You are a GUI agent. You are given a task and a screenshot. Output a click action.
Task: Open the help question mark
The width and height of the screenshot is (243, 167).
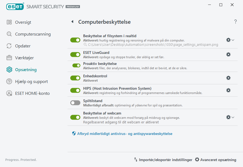pyautogui.click(x=235, y=22)
